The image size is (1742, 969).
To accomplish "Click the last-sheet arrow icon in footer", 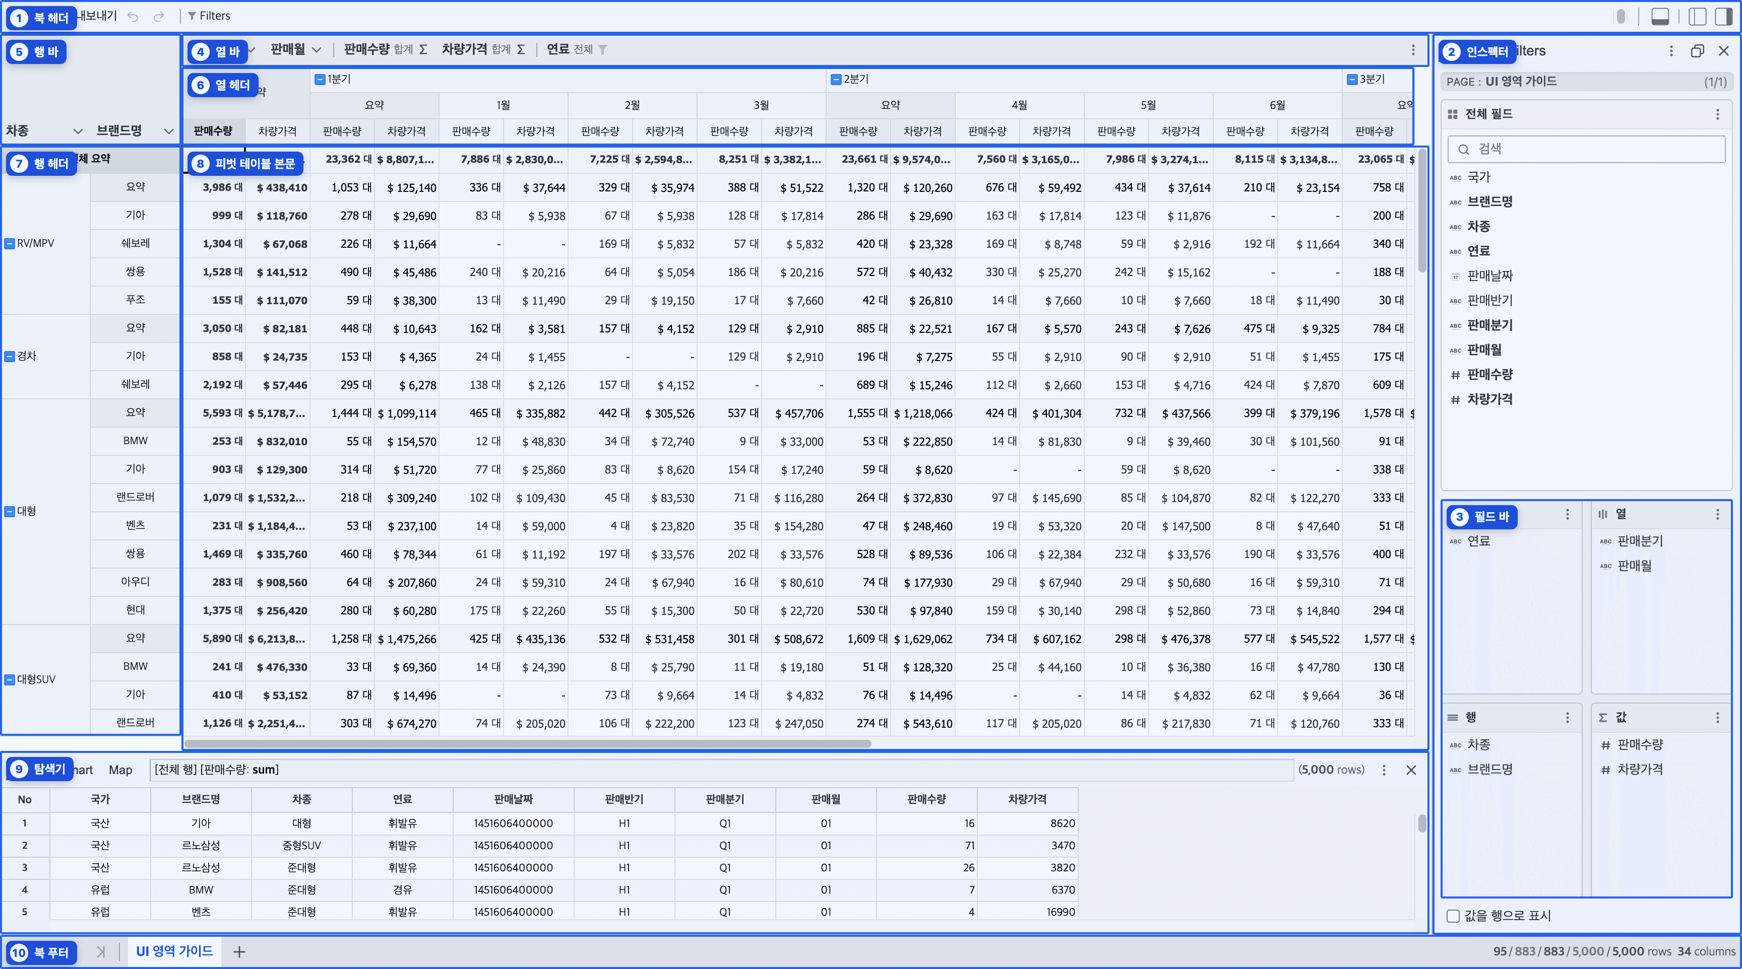I will tap(101, 953).
